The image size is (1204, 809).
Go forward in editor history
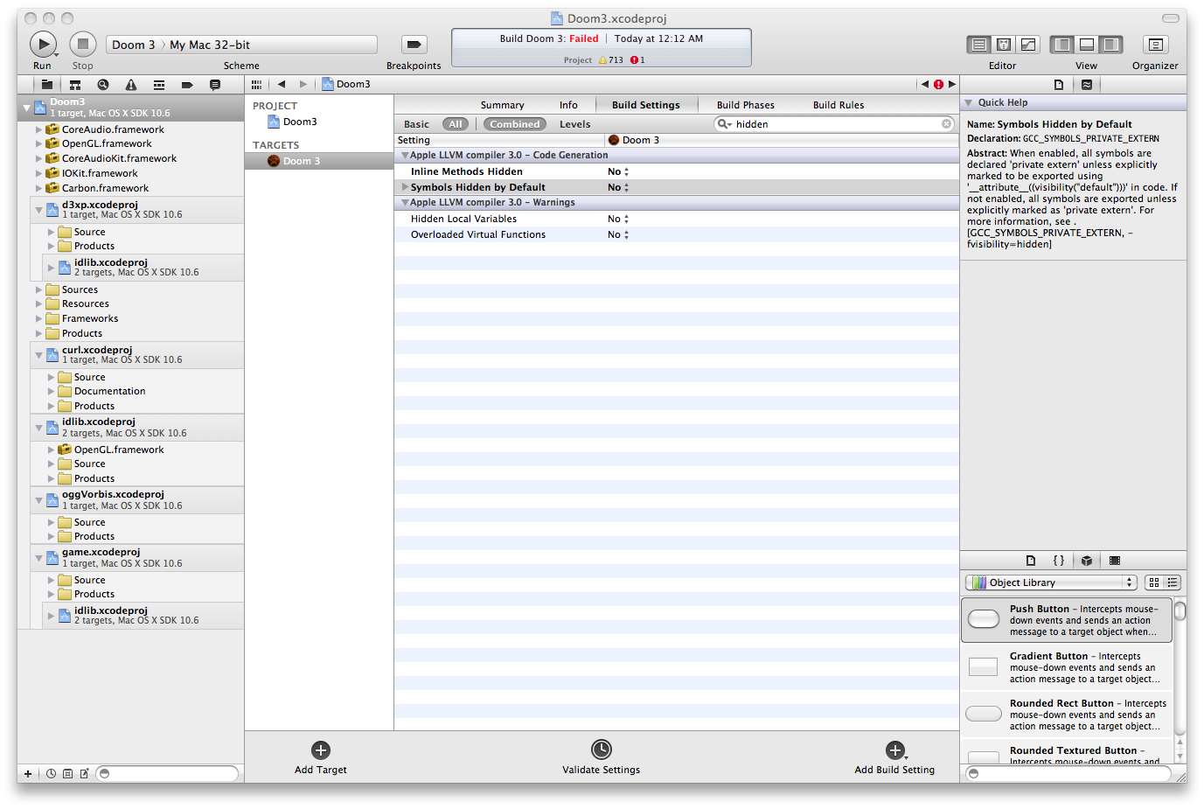point(303,84)
